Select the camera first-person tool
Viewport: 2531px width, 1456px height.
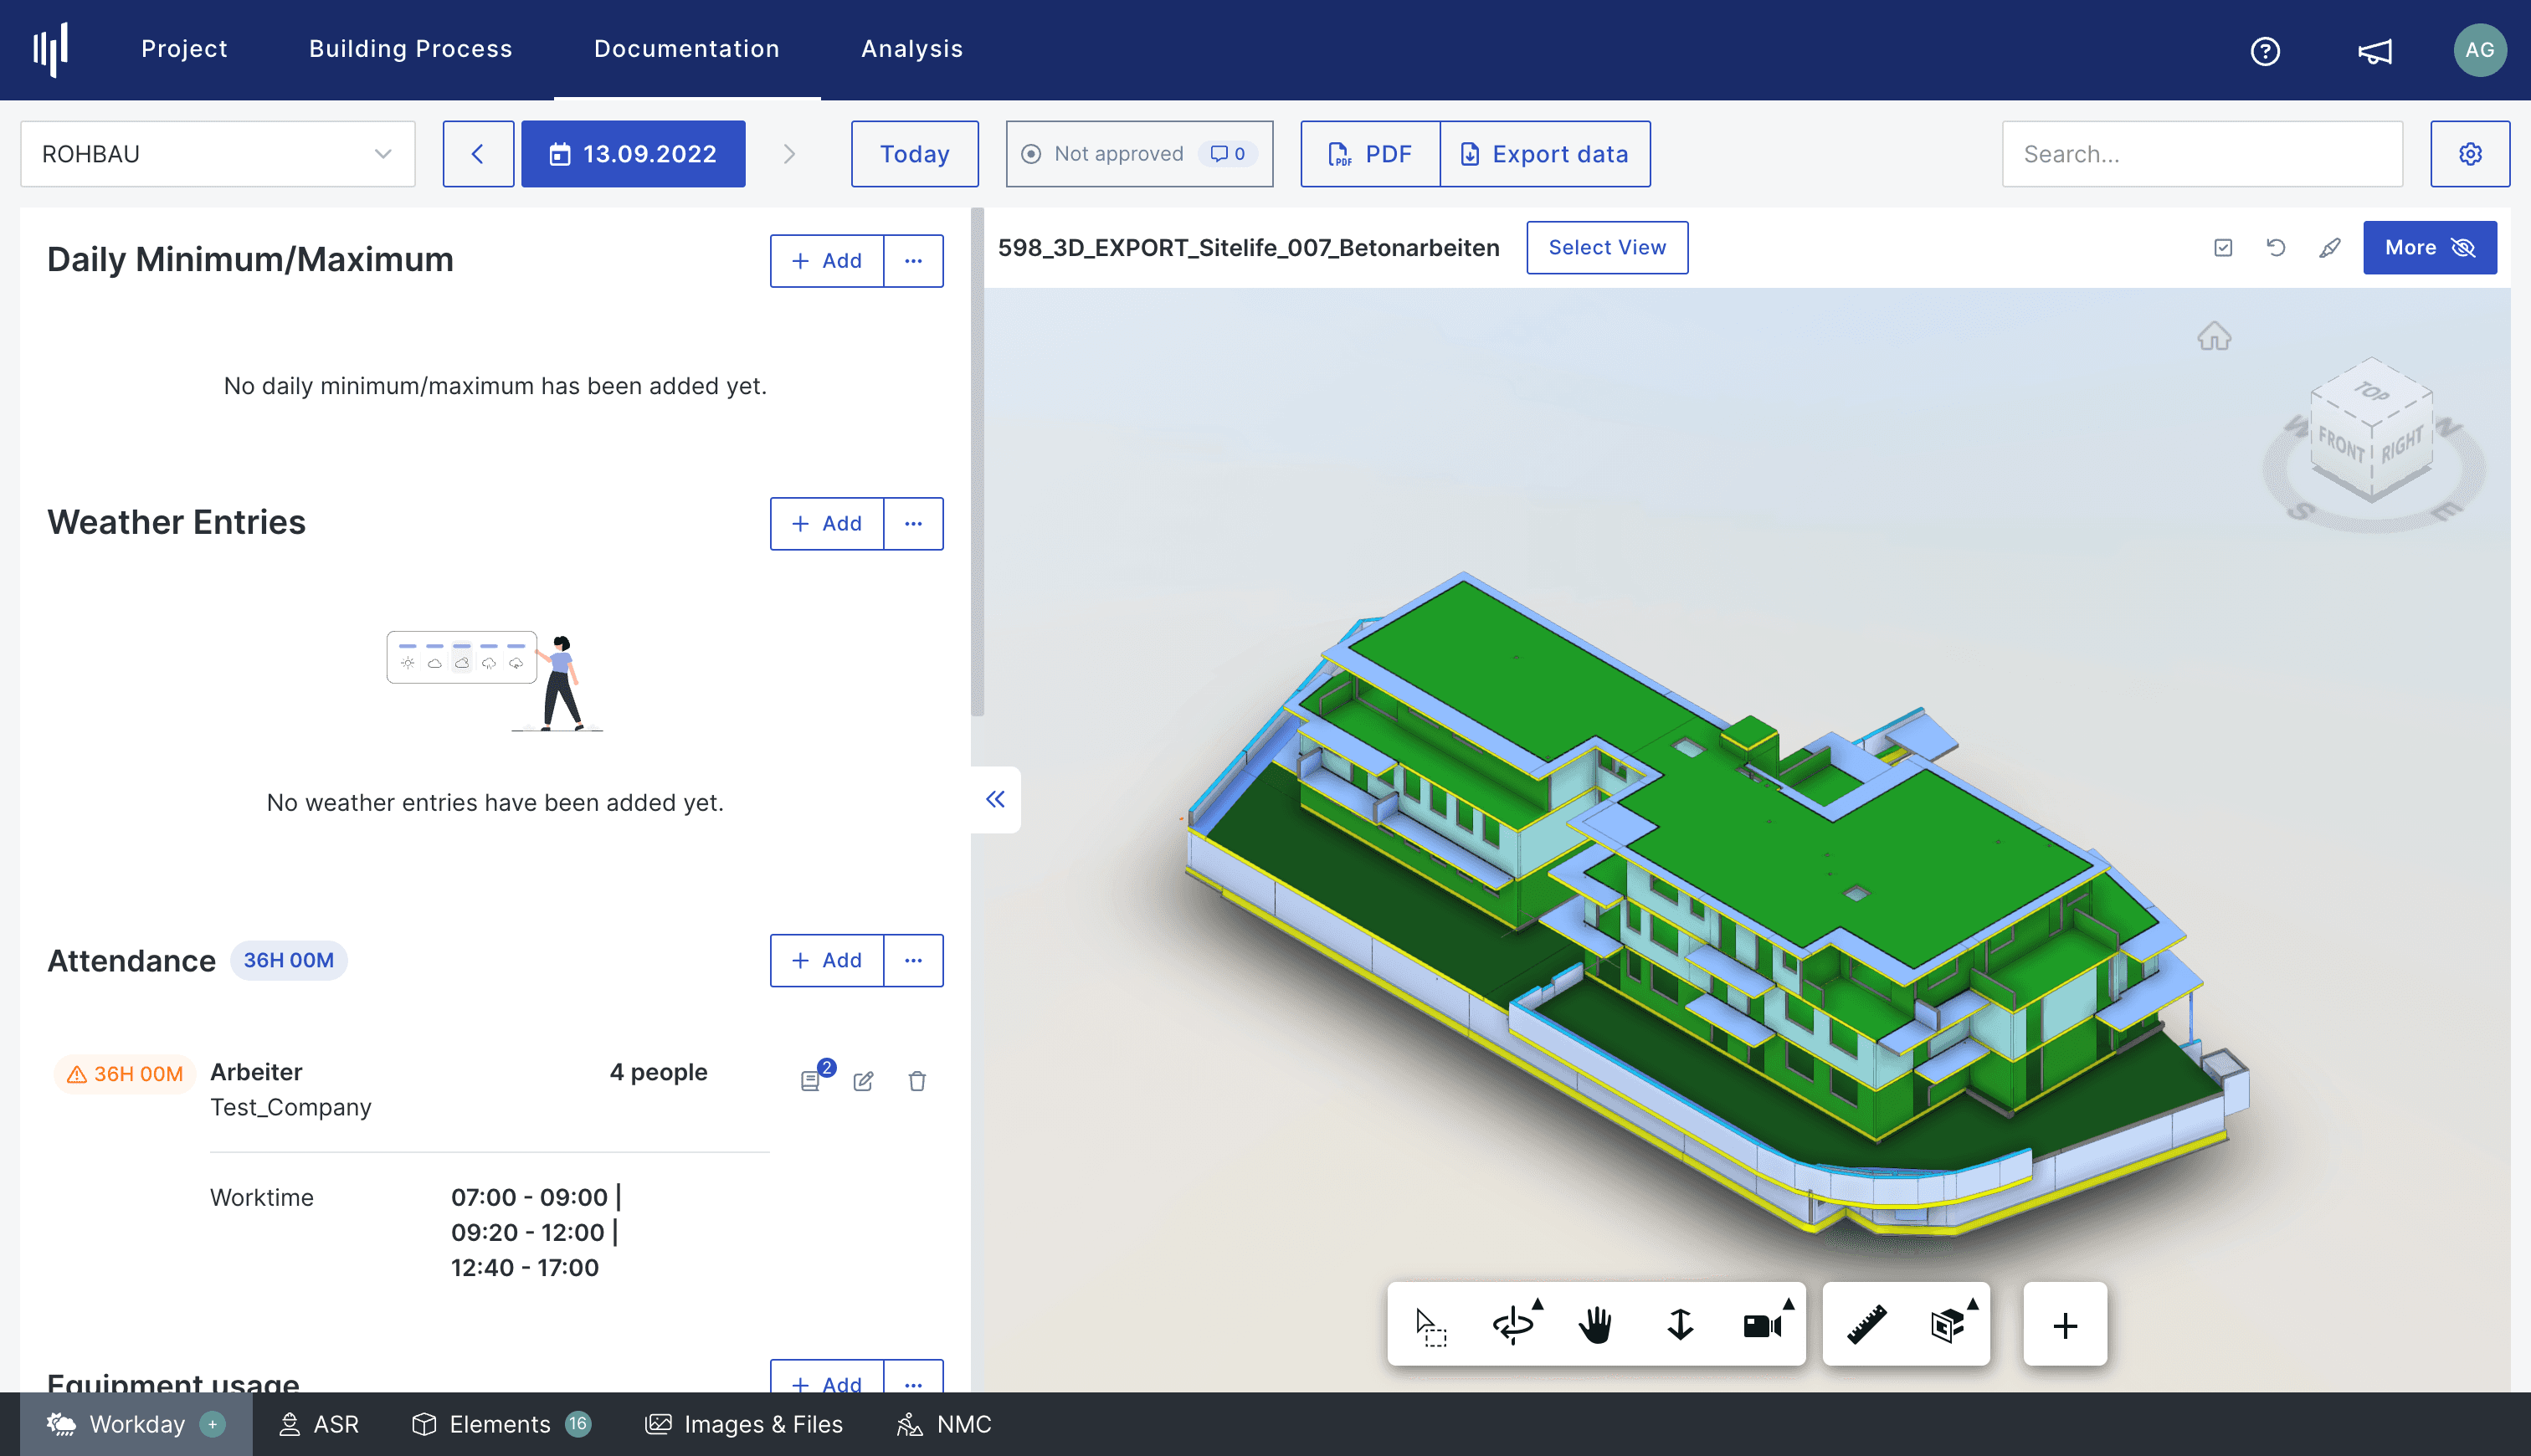click(1762, 1326)
